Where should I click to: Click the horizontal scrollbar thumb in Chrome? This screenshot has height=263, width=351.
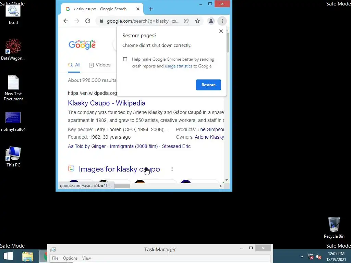click(122, 186)
